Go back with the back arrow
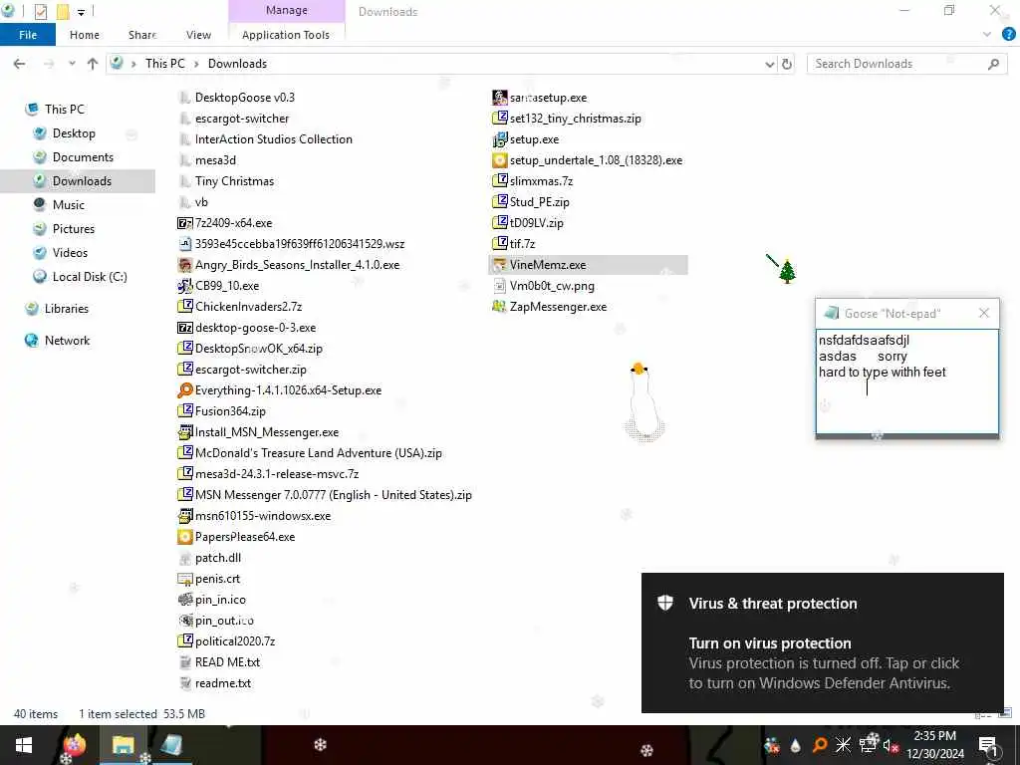Image resolution: width=1020 pixels, height=765 pixels. [x=20, y=64]
